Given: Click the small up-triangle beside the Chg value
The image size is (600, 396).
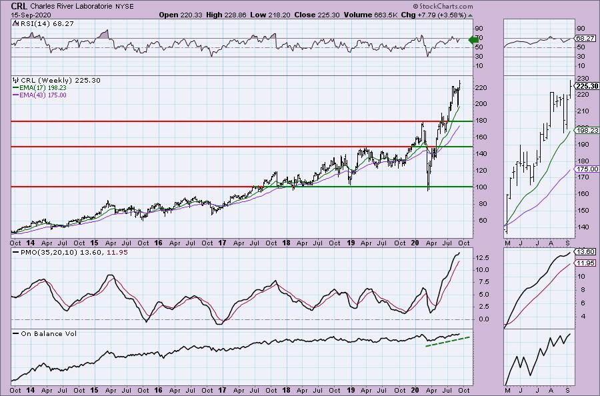Looking at the screenshot, I should click(x=470, y=16).
